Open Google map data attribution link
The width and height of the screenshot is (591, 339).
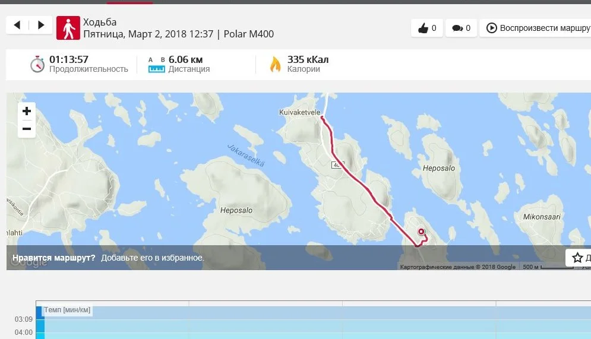click(457, 267)
